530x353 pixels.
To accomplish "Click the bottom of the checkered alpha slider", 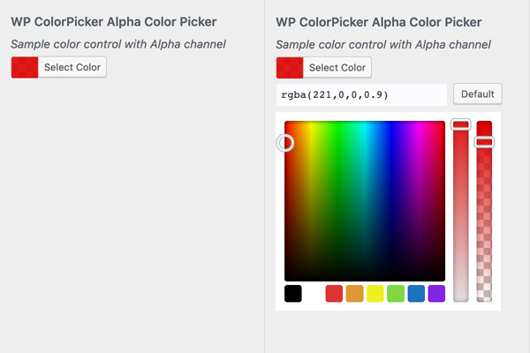I will pos(484,297).
